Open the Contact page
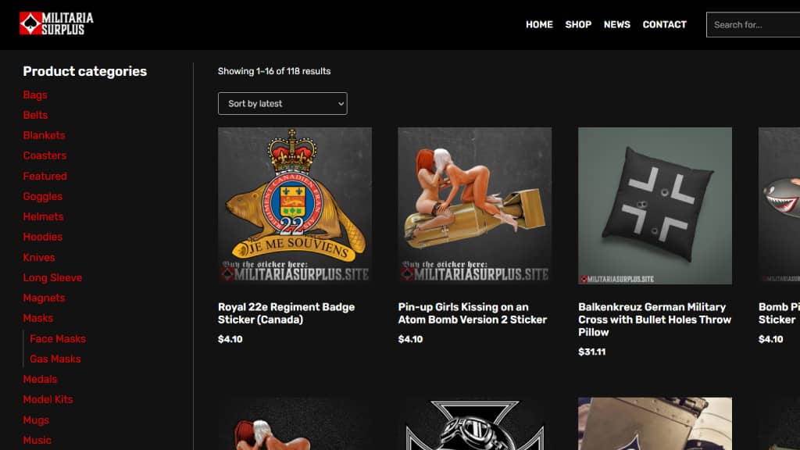The image size is (800, 450). click(x=664, y=24)
